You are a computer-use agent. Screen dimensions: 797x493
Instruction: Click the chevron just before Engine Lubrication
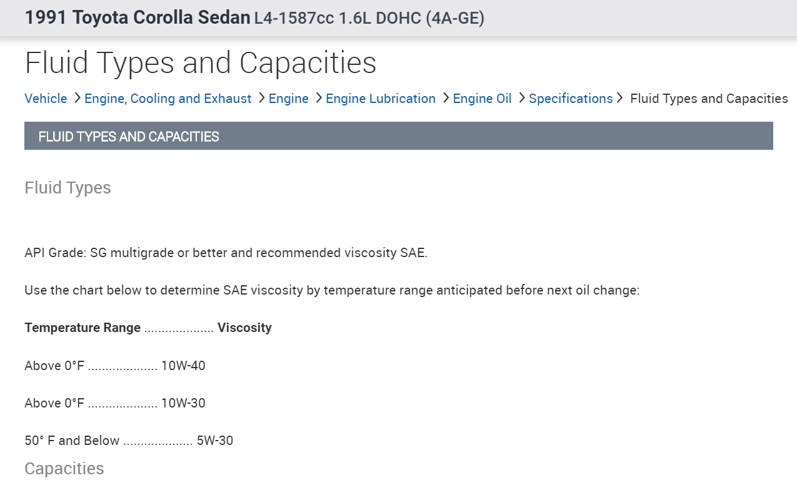319,98
